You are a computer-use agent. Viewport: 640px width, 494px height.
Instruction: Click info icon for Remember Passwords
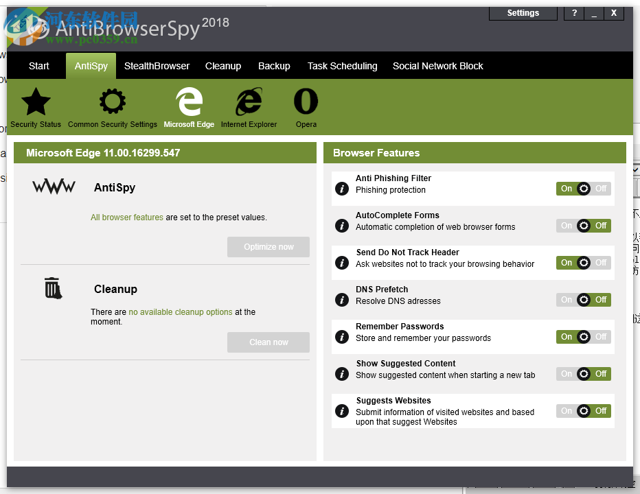tap(342, 337)
